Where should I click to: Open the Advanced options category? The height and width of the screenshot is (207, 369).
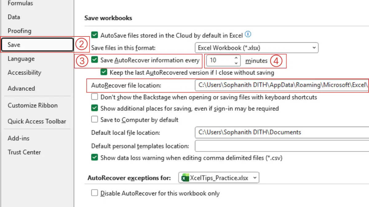(x=22, y=88)
